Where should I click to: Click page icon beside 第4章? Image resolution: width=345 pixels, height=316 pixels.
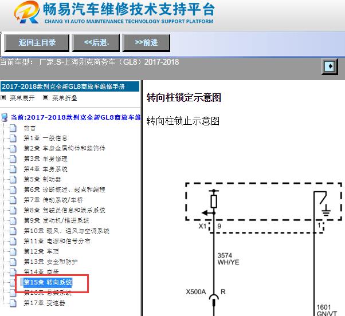(x=13, y=169)
